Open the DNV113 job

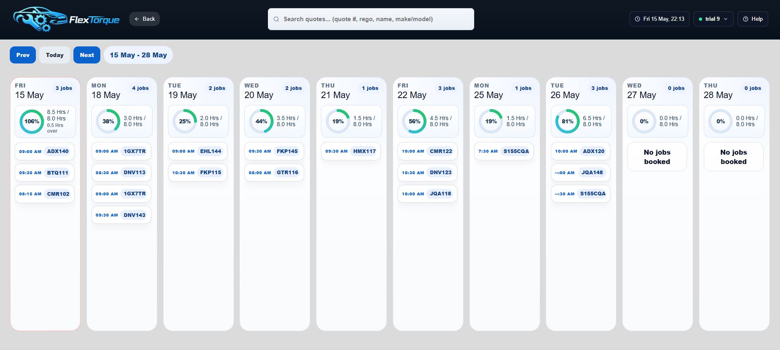pyautogui.click(x=121, y=173)
